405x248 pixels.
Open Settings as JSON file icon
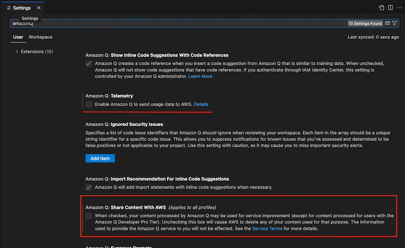[x=381, y=8]
